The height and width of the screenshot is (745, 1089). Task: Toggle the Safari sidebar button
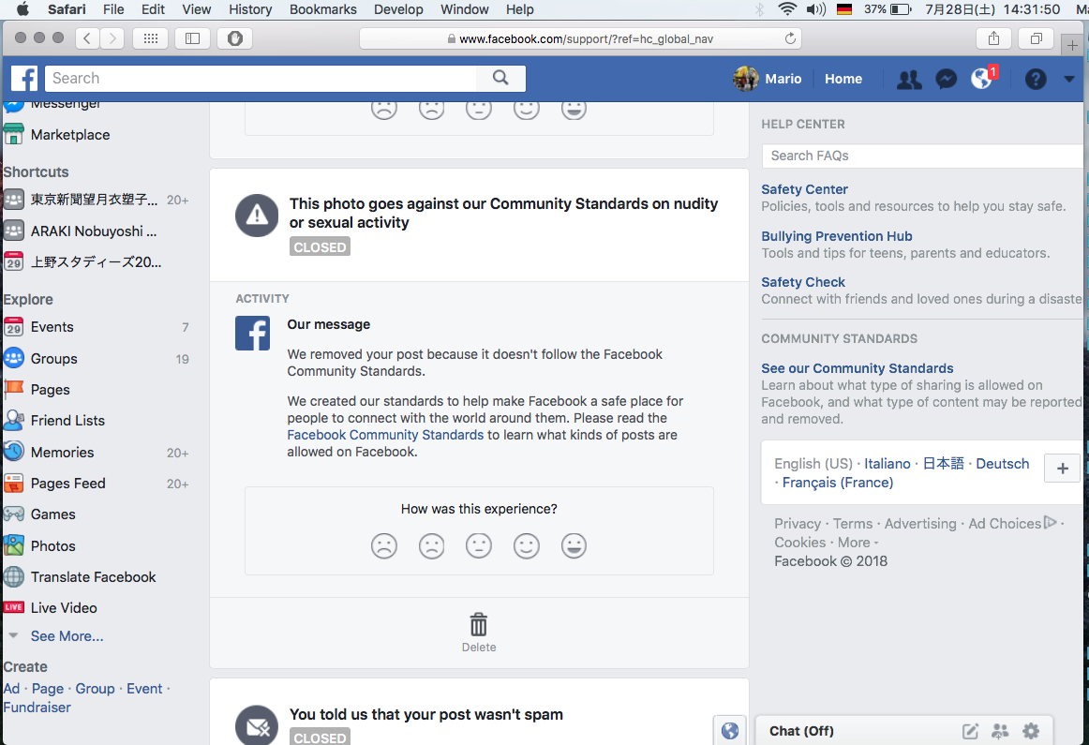point(192,38)
